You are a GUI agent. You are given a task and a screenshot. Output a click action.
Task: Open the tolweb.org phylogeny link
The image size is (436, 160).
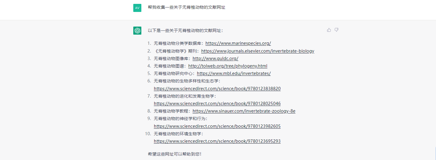click(x=228, y=66)
